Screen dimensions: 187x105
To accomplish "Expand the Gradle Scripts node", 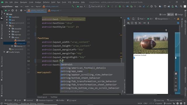I will pyautogui.click(x=4, y=52).
